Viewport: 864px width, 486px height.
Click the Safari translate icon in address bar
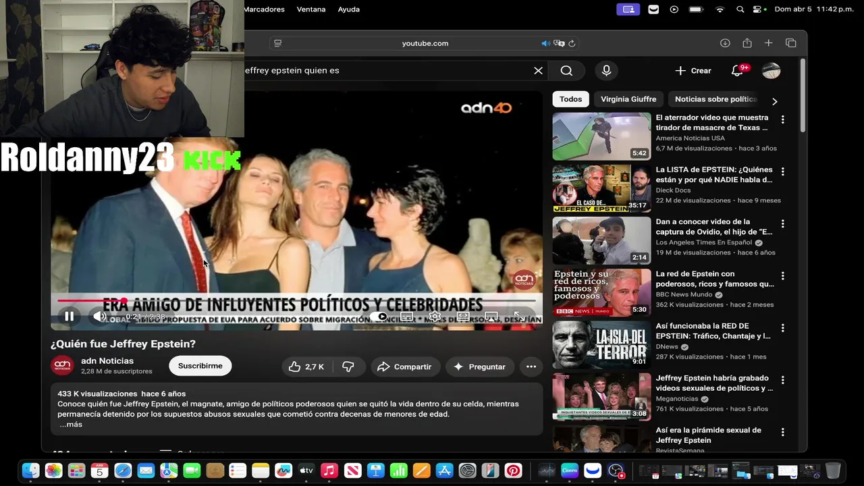[559, 43]
